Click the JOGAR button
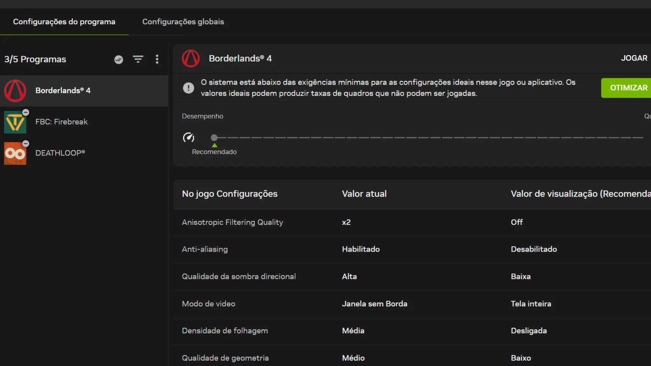This screenshot has width=651, height=366. [634, 58]
